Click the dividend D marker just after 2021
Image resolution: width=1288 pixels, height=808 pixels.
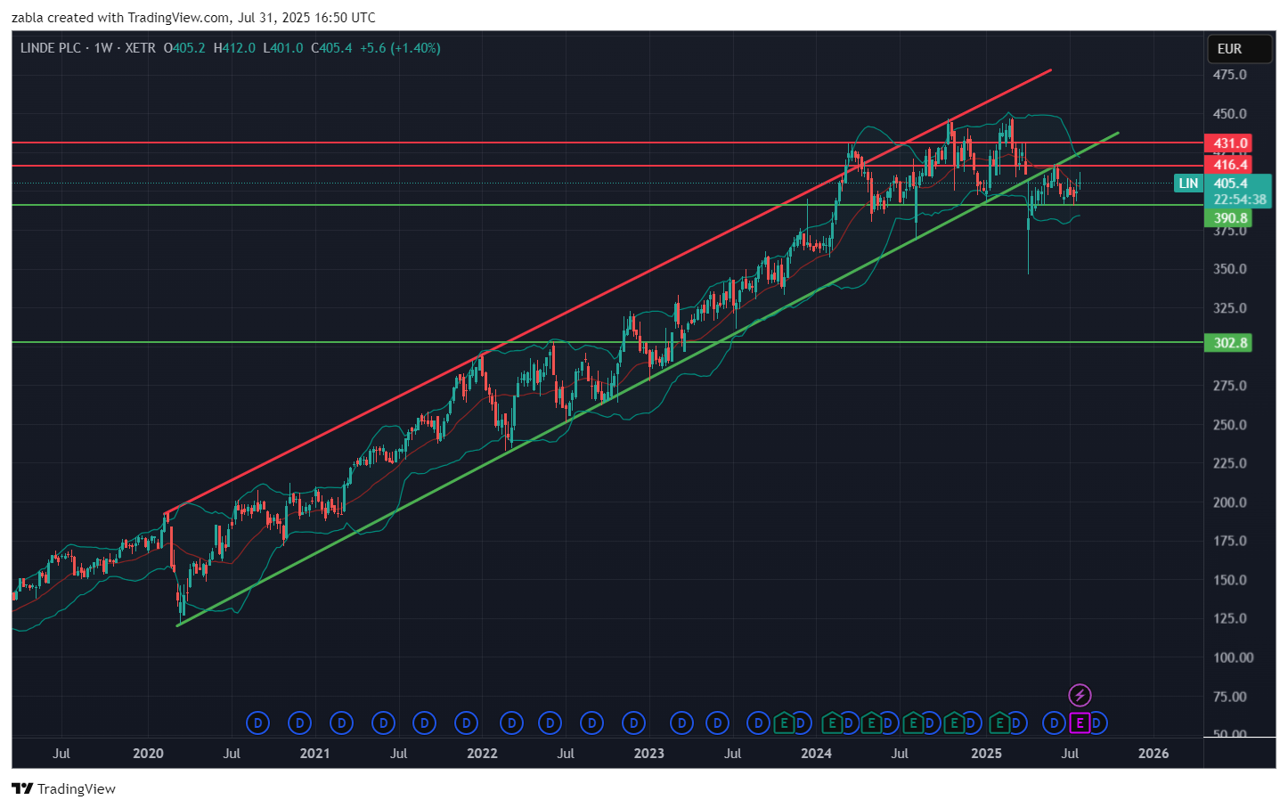[341, 723]
